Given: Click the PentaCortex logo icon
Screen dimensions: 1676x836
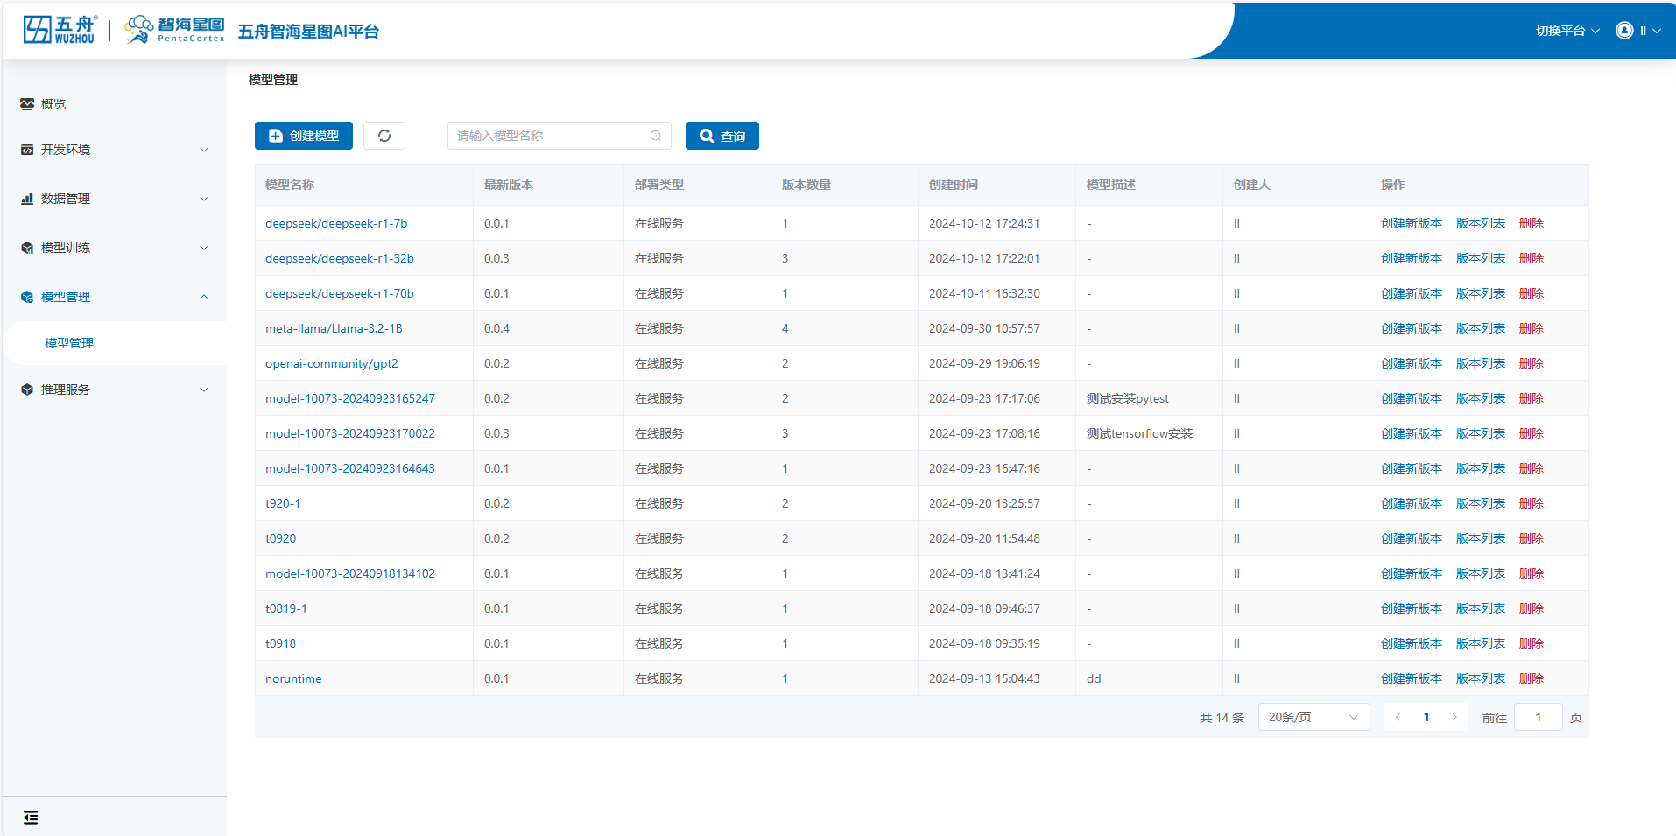Looking at the screenshot, I should point(139,30).
